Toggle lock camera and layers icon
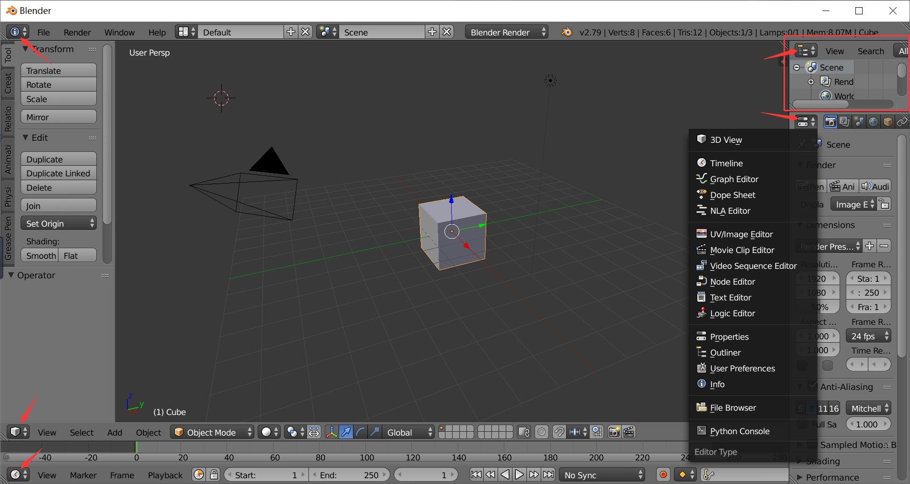 pos(524,432)
